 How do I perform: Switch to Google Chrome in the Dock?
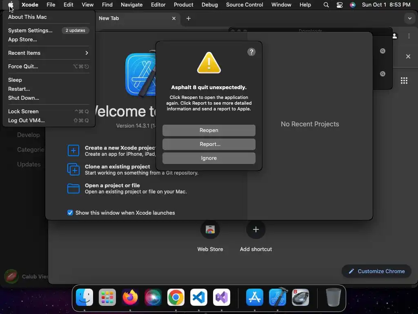tap(176, 297)
